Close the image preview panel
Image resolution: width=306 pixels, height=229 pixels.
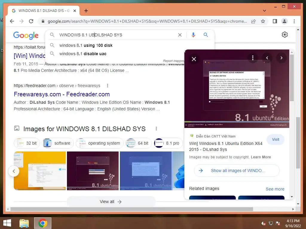click(194, 59)
